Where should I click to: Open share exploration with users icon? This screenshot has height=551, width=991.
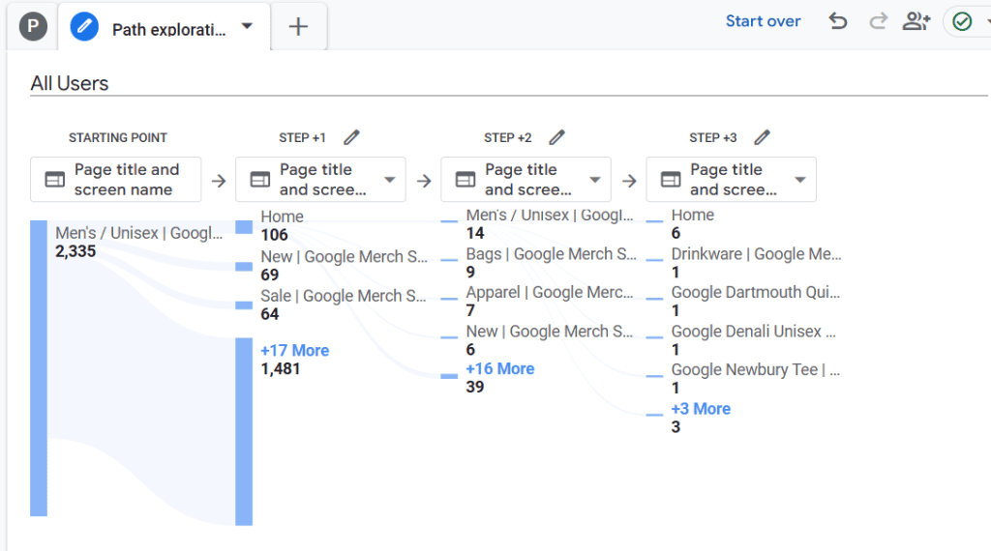click(x=916, y=21)
